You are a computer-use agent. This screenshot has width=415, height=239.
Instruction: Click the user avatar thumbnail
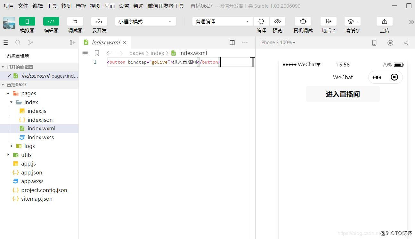click(x=9, y=23)
